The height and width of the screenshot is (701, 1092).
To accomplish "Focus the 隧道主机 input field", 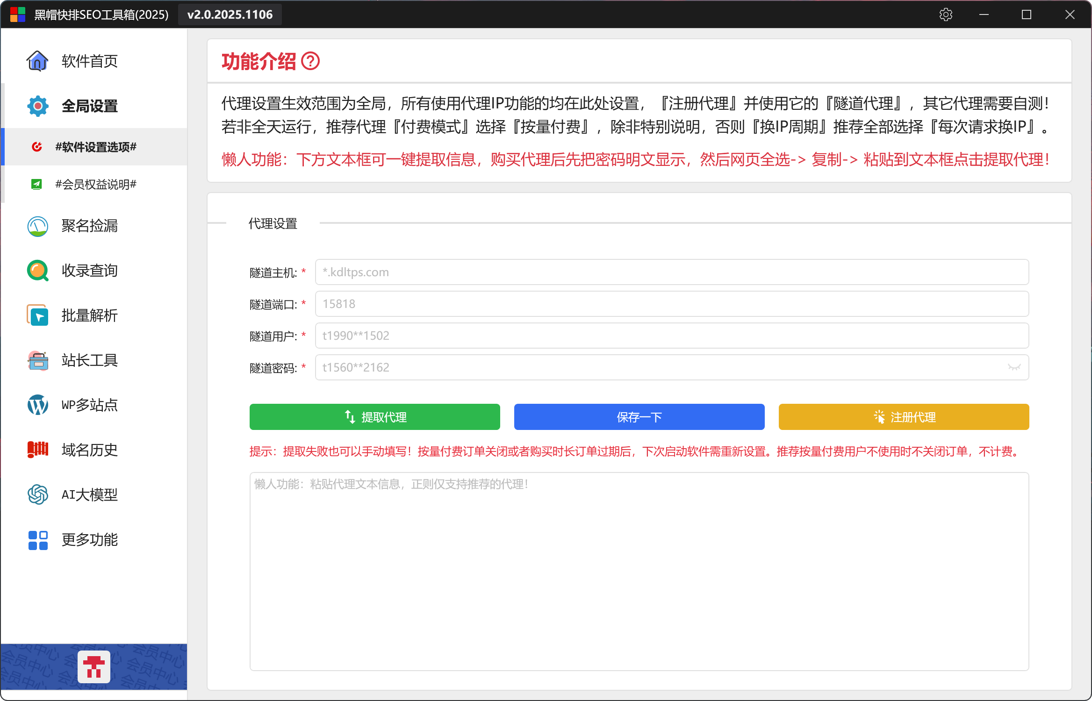I will [672, 272].
